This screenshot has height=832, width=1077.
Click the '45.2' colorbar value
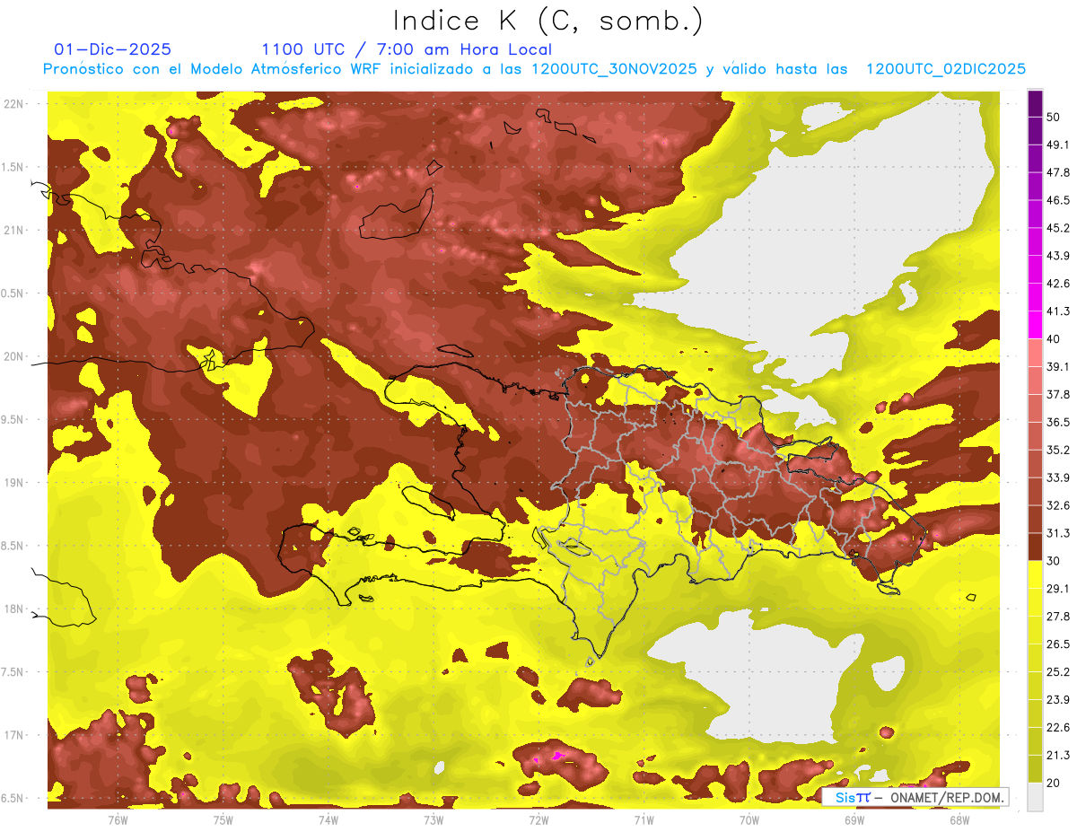point(1060,228)
